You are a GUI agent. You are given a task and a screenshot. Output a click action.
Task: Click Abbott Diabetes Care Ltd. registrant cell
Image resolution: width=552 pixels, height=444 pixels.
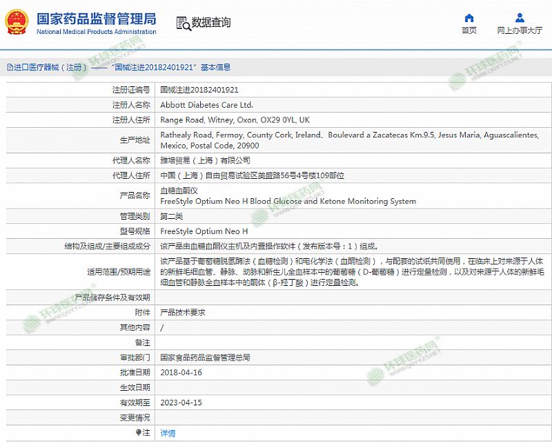206,105
